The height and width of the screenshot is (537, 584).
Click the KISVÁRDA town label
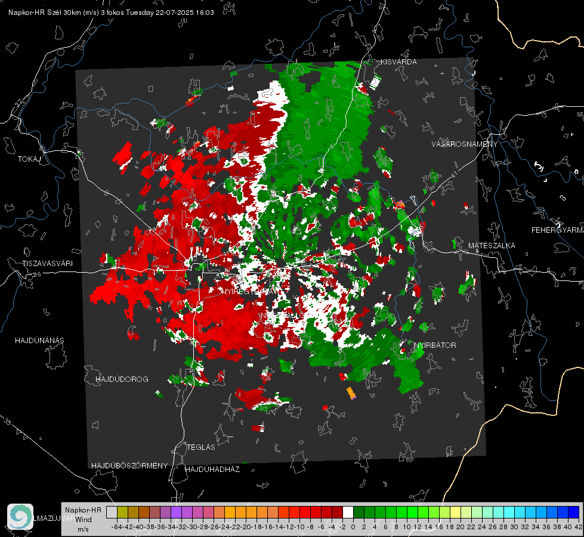pyautogui.click(x=398, y=62)
